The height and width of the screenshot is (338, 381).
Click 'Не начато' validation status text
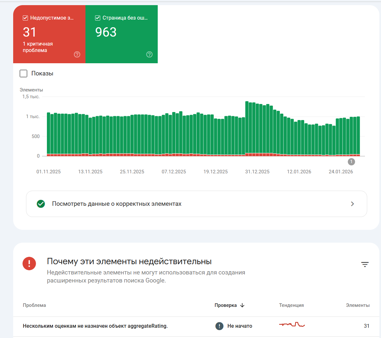click(240, 326)
